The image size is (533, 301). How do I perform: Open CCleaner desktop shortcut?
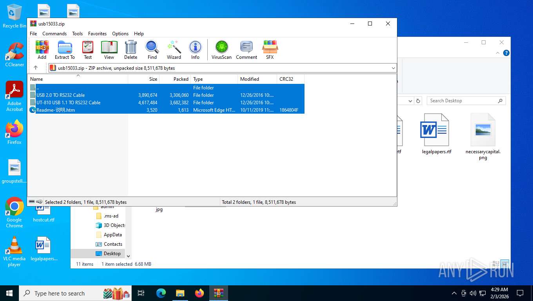tap(15, 55)
